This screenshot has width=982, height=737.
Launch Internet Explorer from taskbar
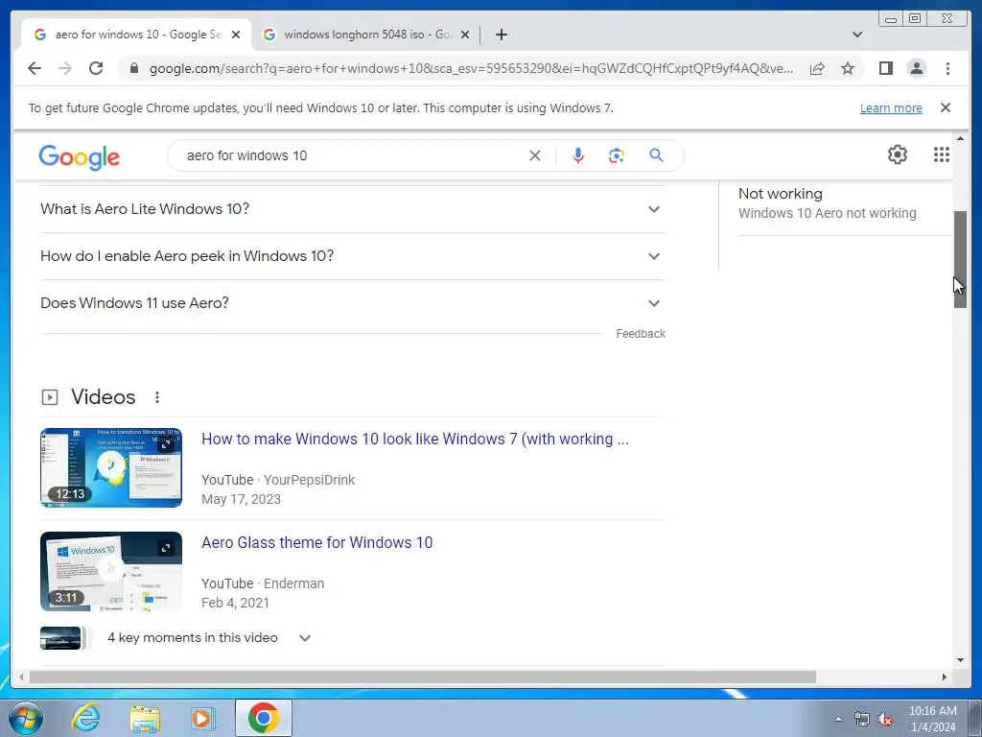pyautogui.click(x=85, y=718)
